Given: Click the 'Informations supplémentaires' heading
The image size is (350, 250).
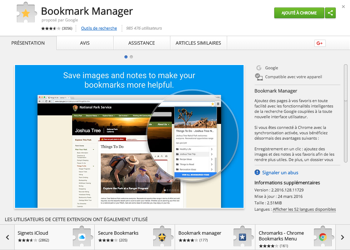Looking at the screenshot, I should coord(287,182).
